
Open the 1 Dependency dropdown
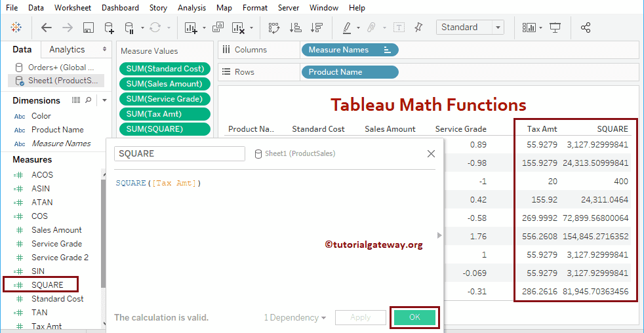pyautogui.click(x=295, y=317)
